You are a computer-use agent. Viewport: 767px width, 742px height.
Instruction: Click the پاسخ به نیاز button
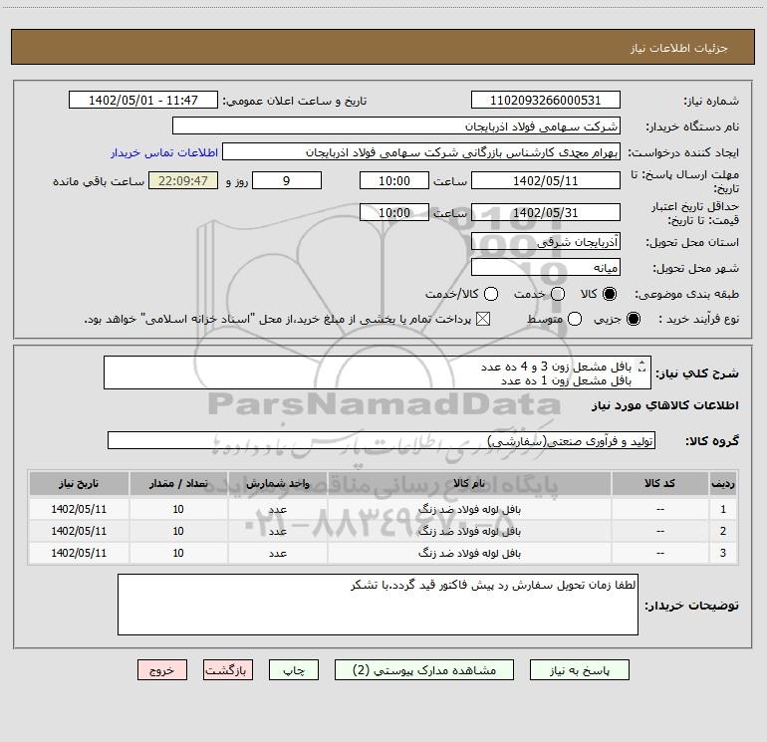pyautogui.click(x=579, y=669)
